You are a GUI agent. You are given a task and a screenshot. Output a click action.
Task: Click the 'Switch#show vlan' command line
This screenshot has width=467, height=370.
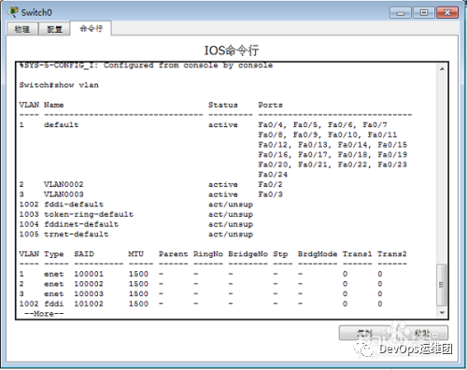pos(59,85)
